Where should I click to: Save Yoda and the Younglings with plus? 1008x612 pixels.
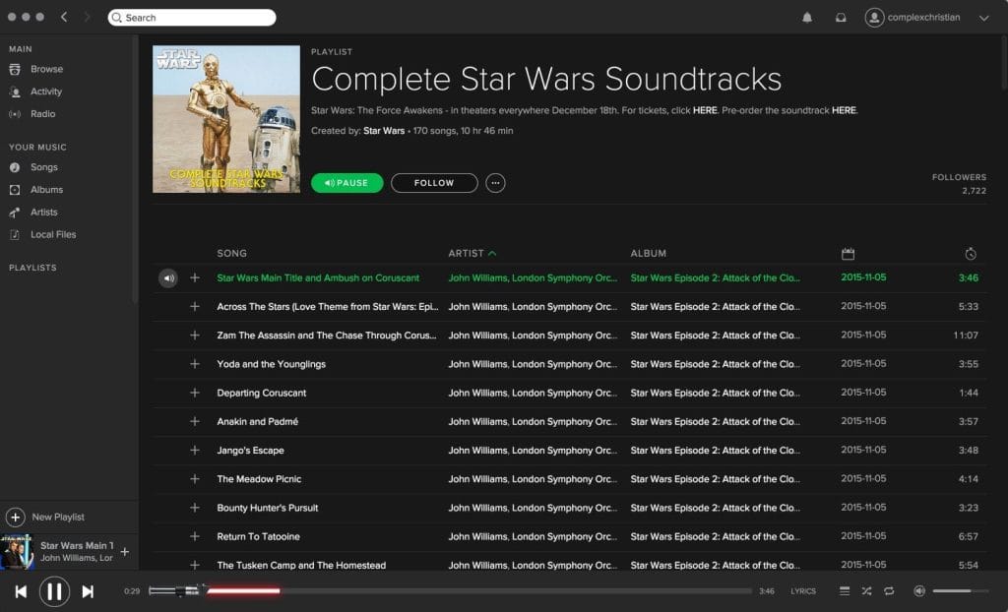click(x=195, y=364)
